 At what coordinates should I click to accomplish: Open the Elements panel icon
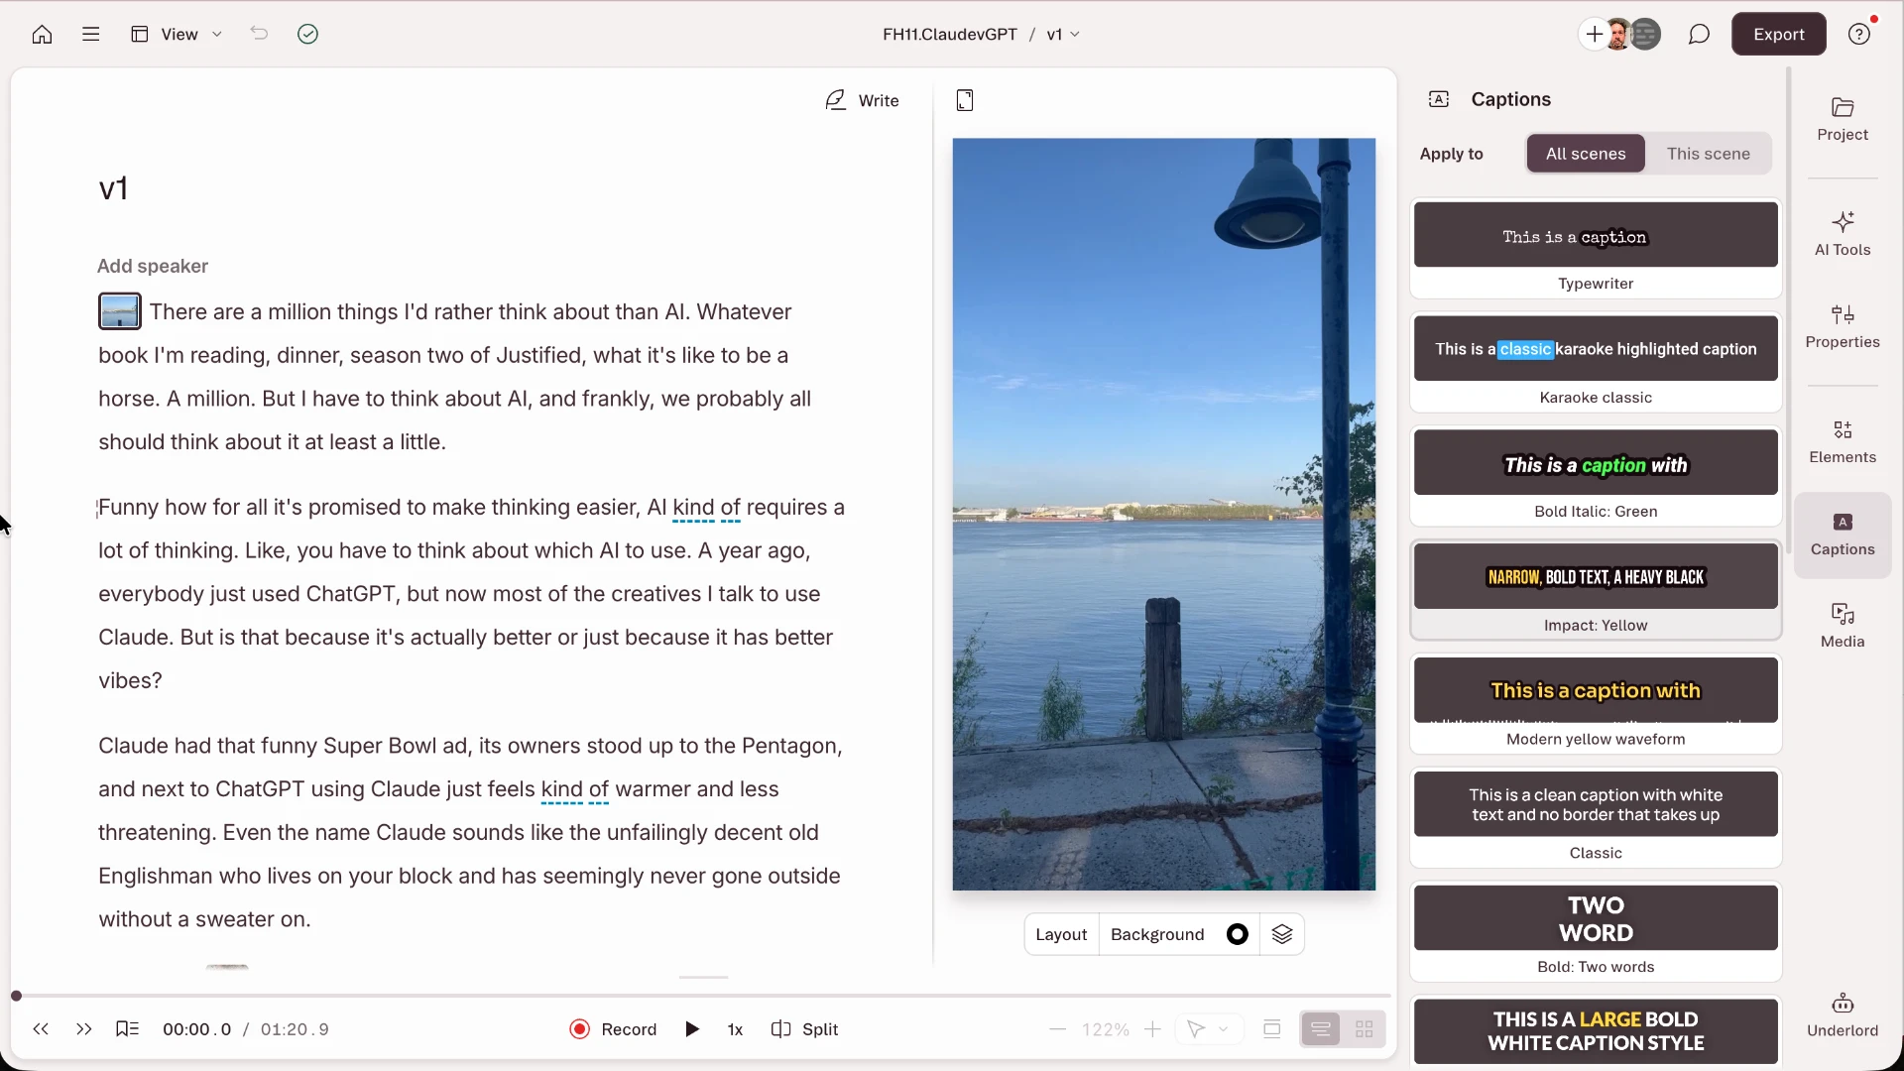pos(1842,429)
